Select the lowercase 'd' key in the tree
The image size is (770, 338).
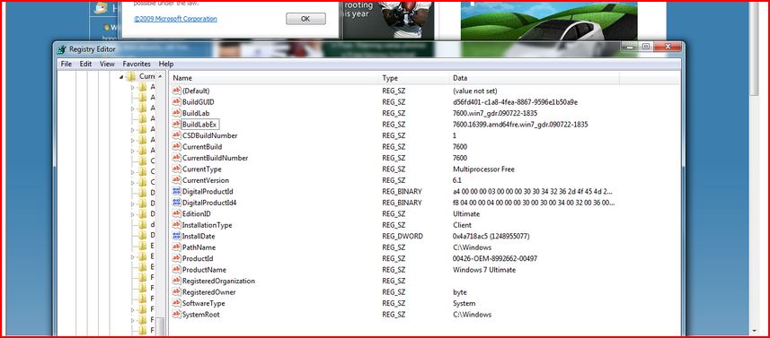(x=152, y=224)
